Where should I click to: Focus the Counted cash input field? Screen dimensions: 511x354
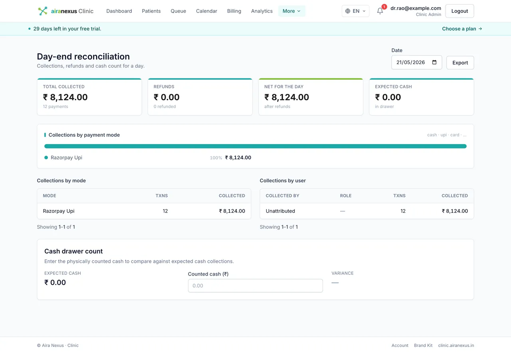[x=255, y=286]
